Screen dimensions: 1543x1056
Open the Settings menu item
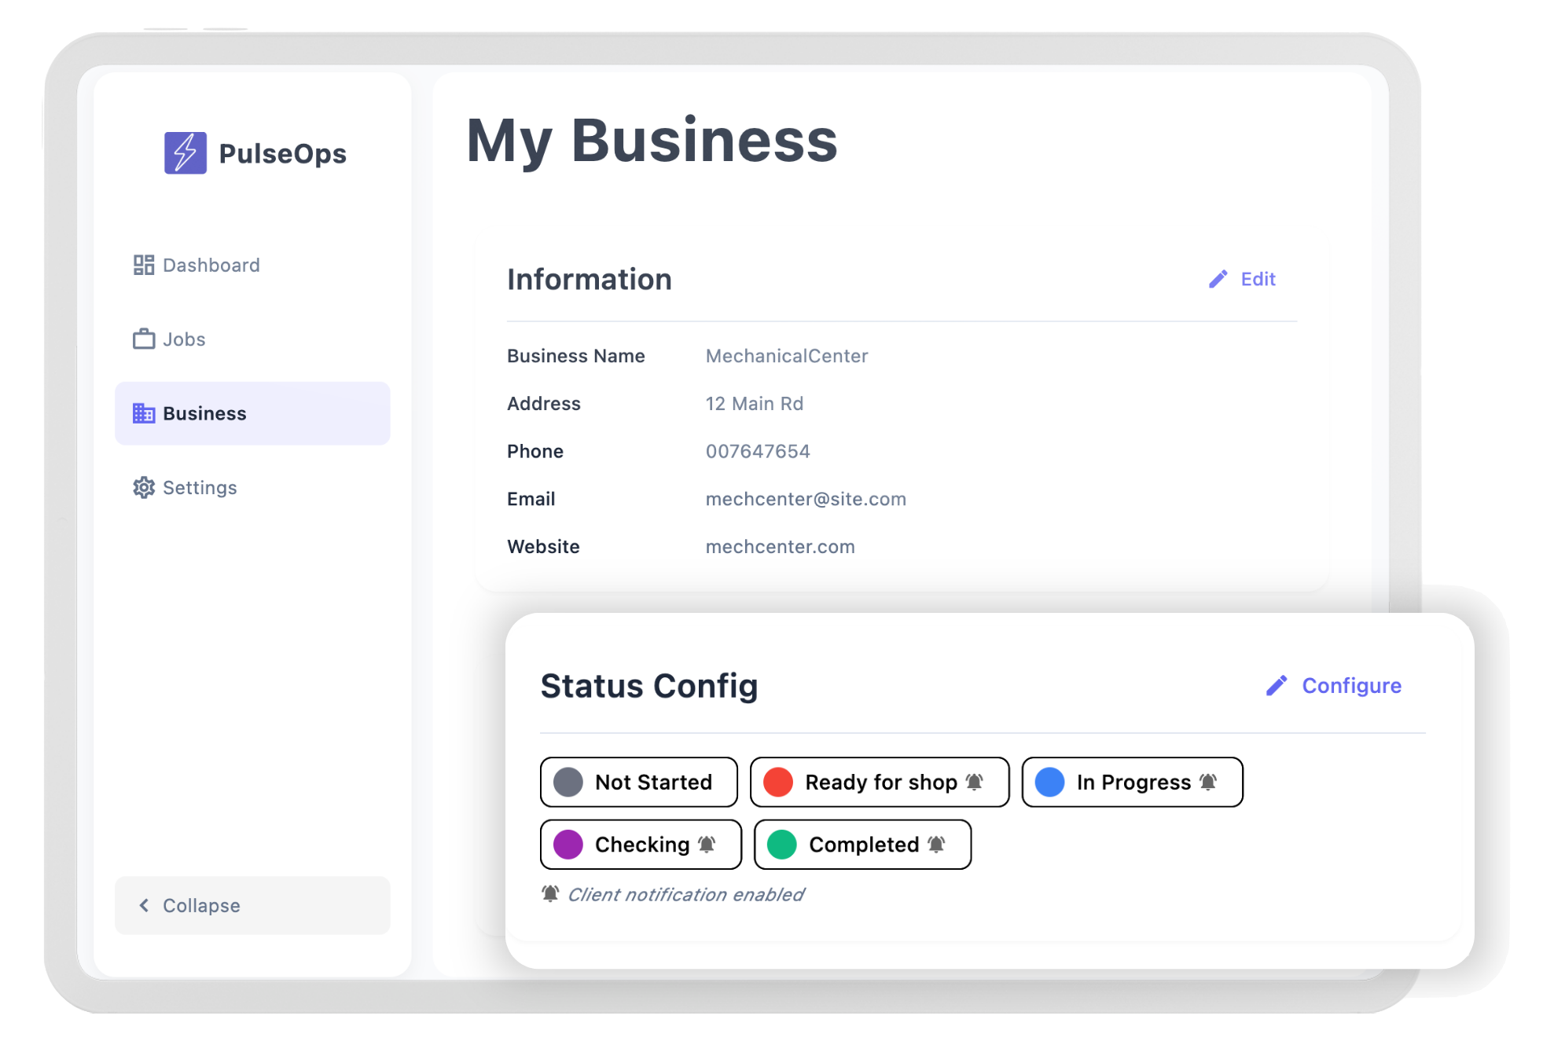tap(252, 487)
